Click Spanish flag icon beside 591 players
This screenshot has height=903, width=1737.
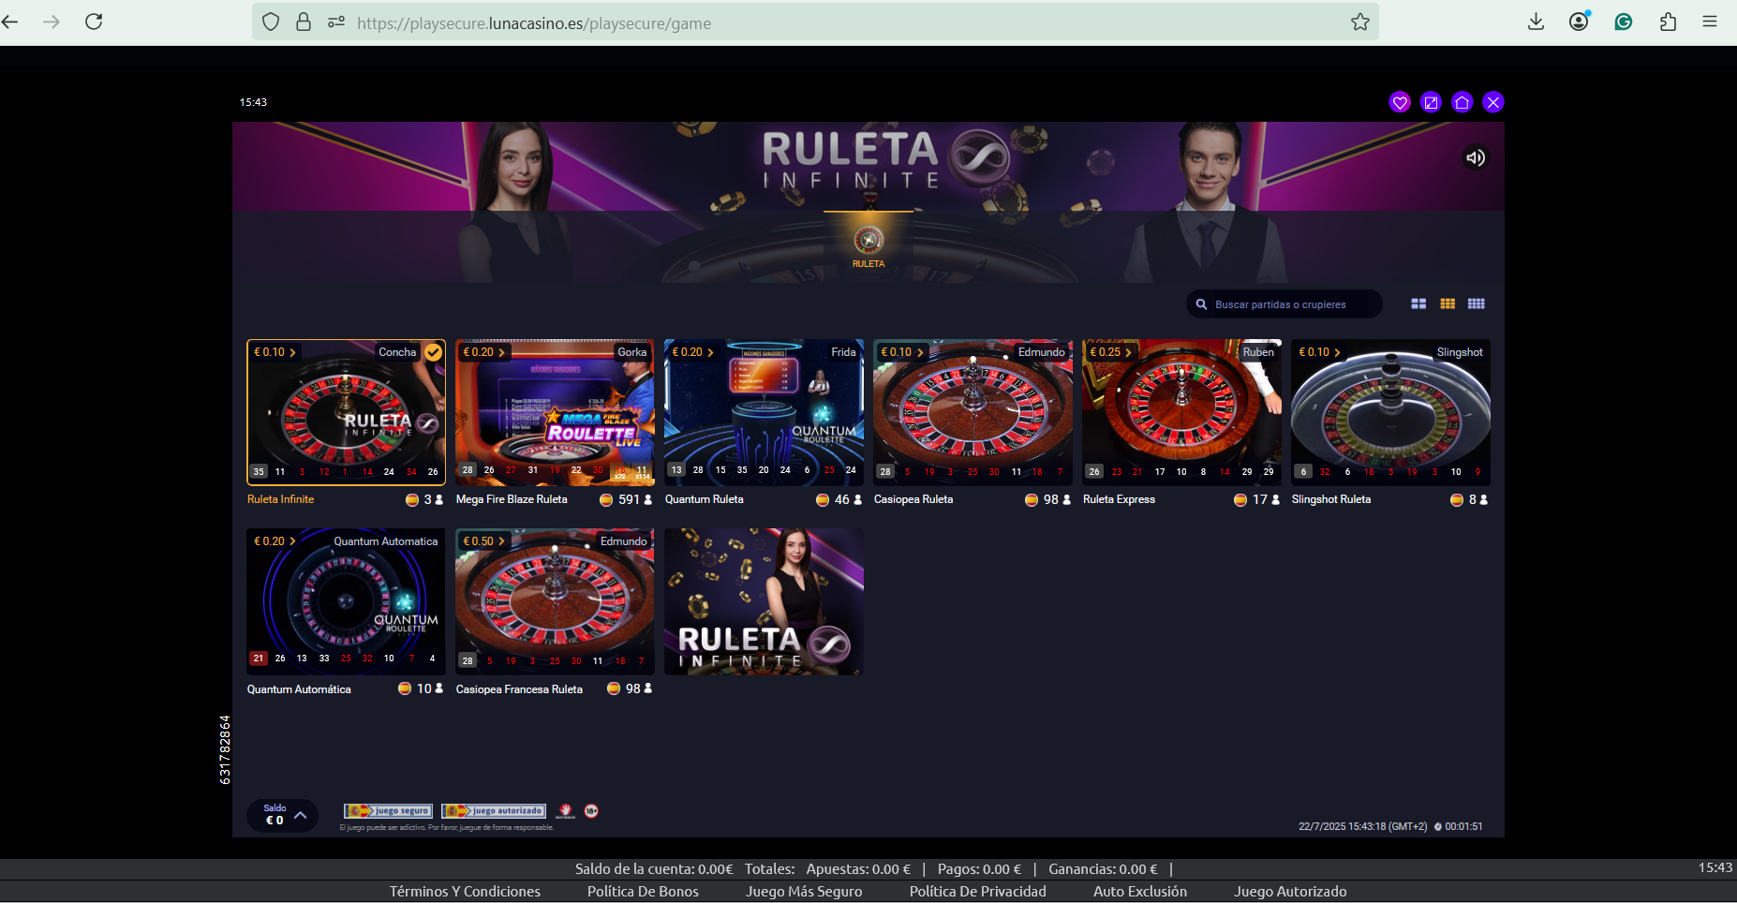click(x=606, y=499)
